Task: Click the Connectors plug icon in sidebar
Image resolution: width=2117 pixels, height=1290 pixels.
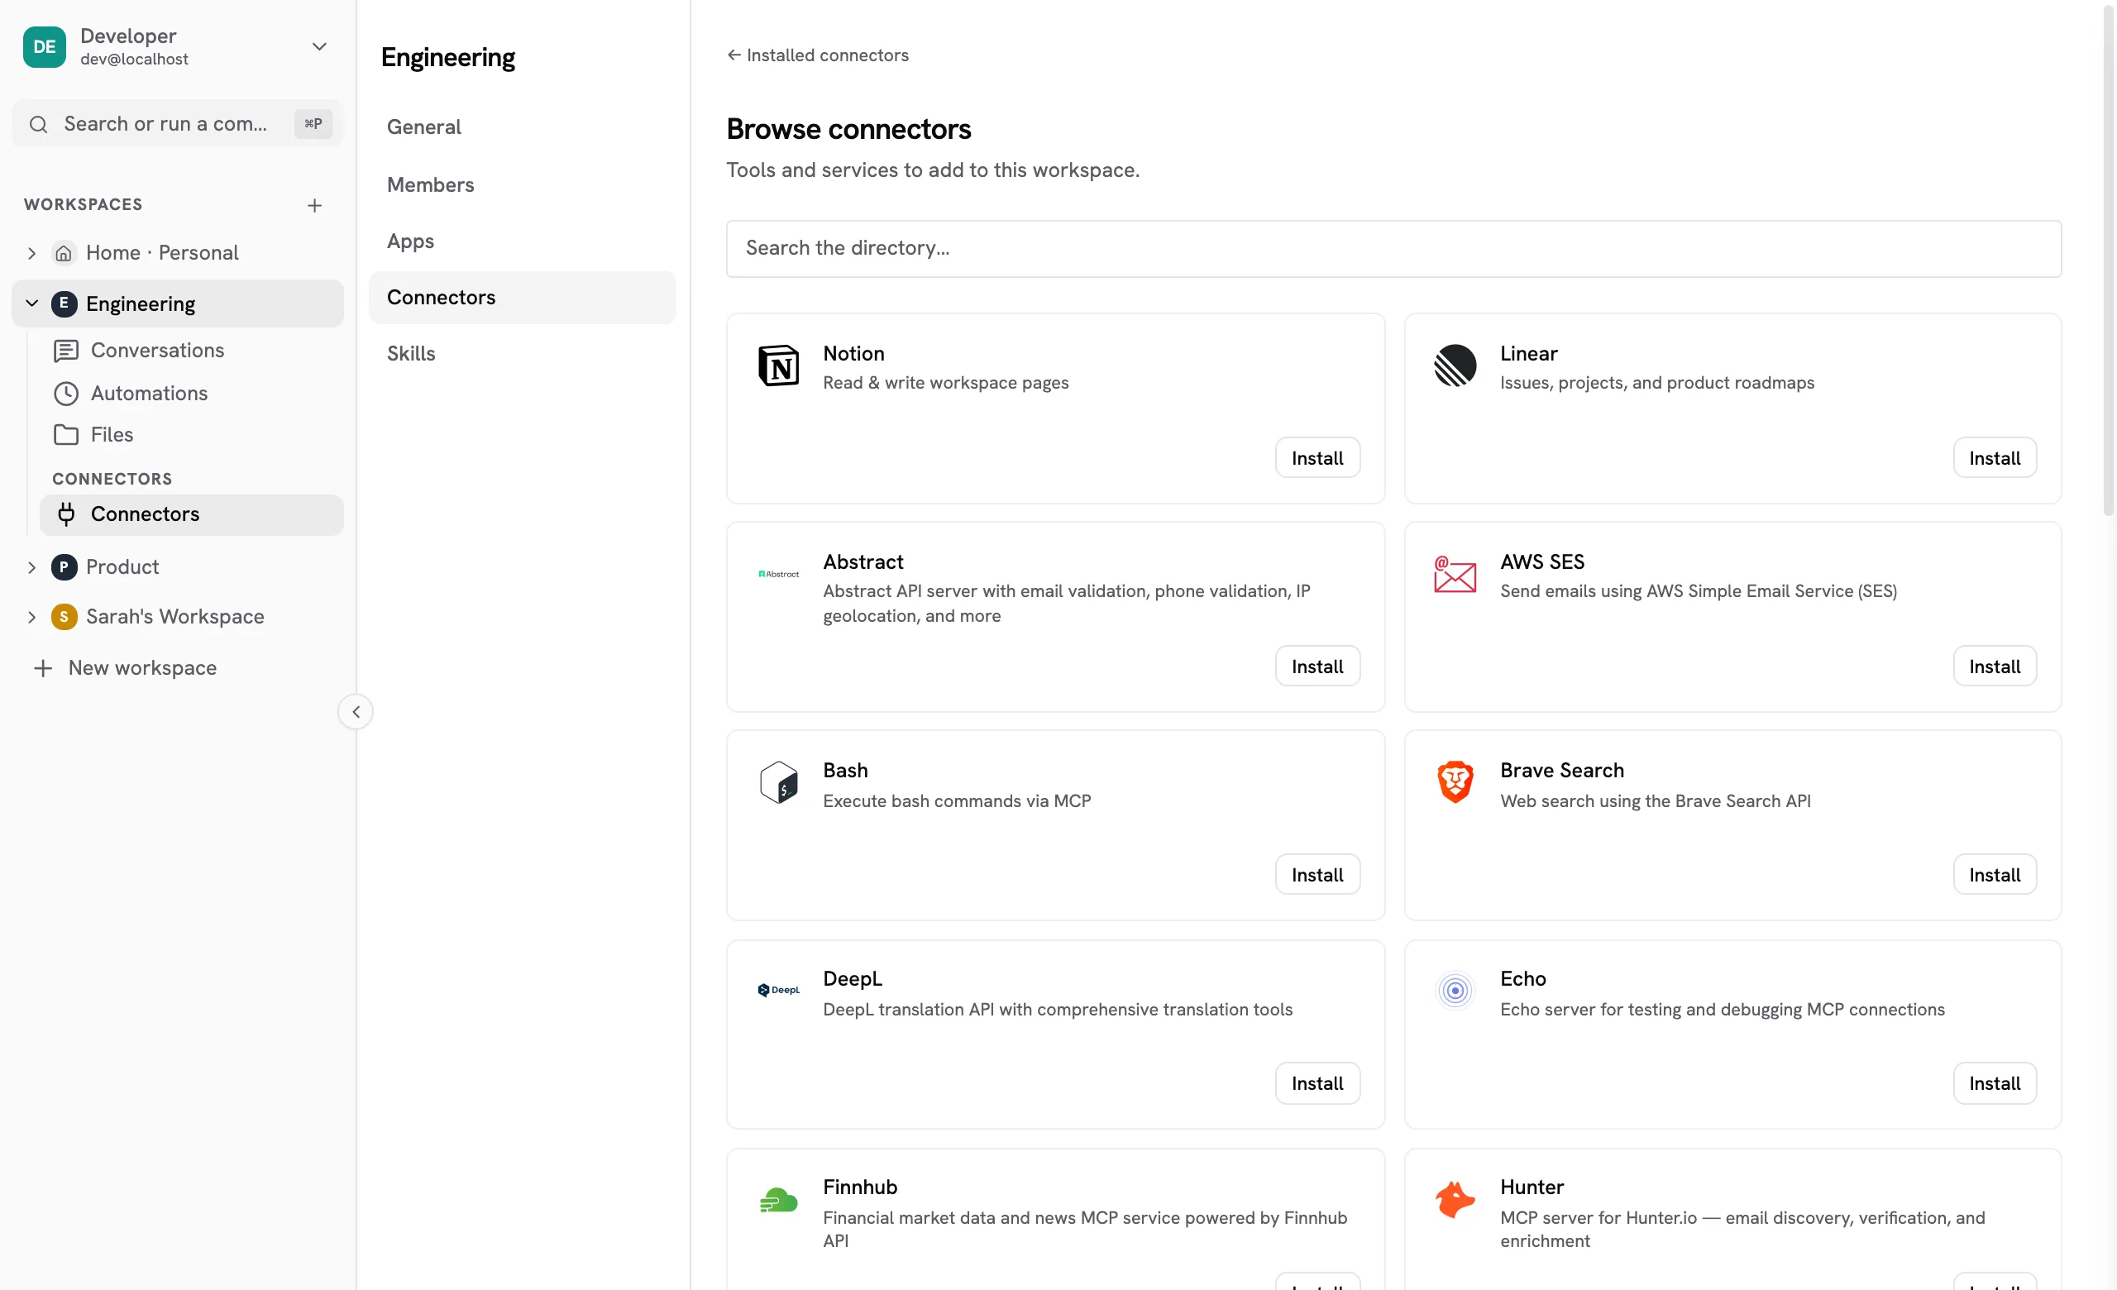Action: pyautogui.click(x=66, y=514)
